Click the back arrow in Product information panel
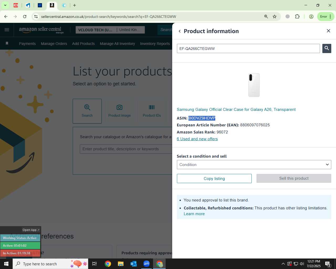Screen dimensions: 336x269 coord(180,31)
